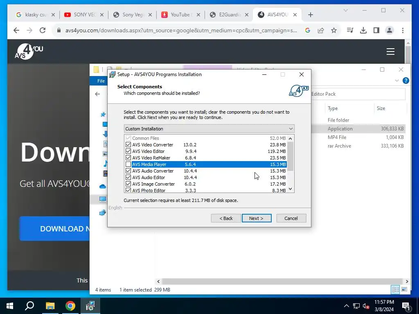Switch to the SONY VEGAS YouTube tab

pyautogui.click(x=84, y=15)
